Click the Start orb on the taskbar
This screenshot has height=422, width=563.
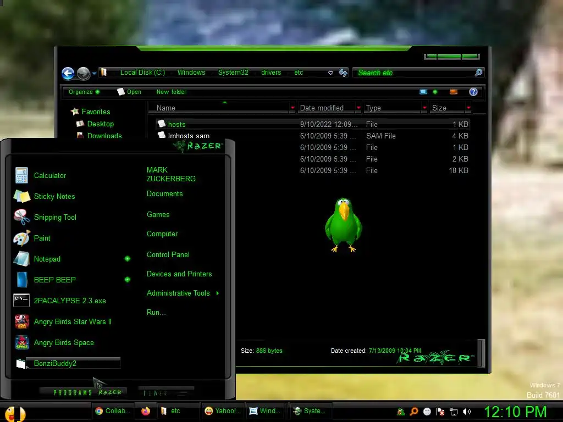[14, 413]
